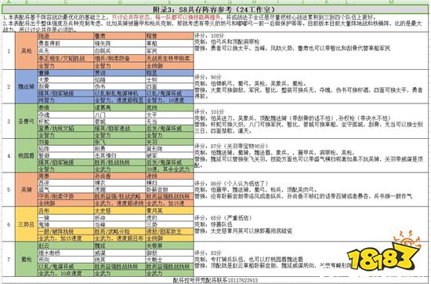Viewport: 431px width, 284px height.
Task: Click the '三势吕' team name cell
Action: pos(27,224)
